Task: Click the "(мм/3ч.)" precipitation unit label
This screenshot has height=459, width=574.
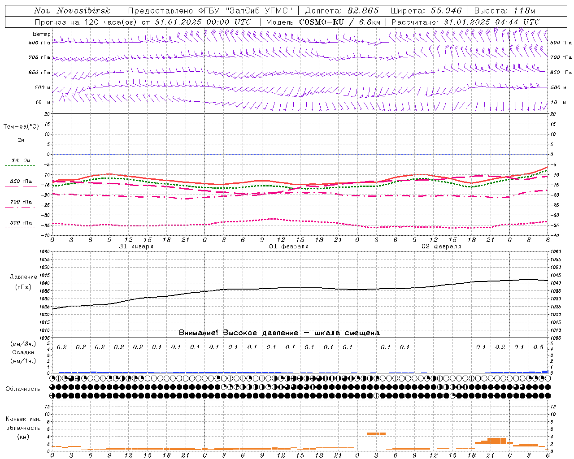Action: point(23,344)
